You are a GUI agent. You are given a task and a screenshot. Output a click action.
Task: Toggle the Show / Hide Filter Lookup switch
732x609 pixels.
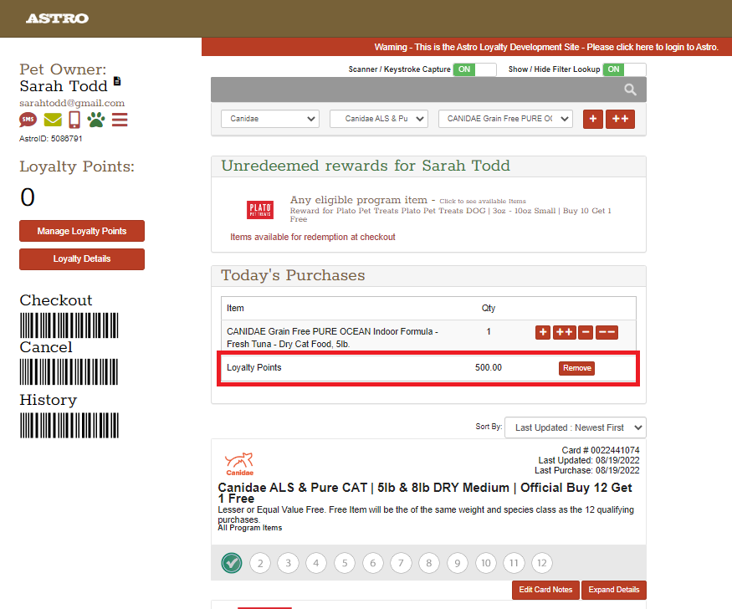pos(625,69)
